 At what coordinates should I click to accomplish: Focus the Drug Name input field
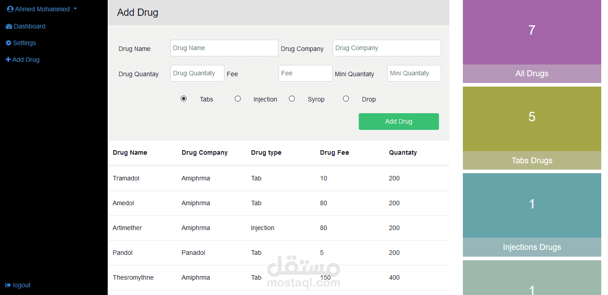point(224,48)
